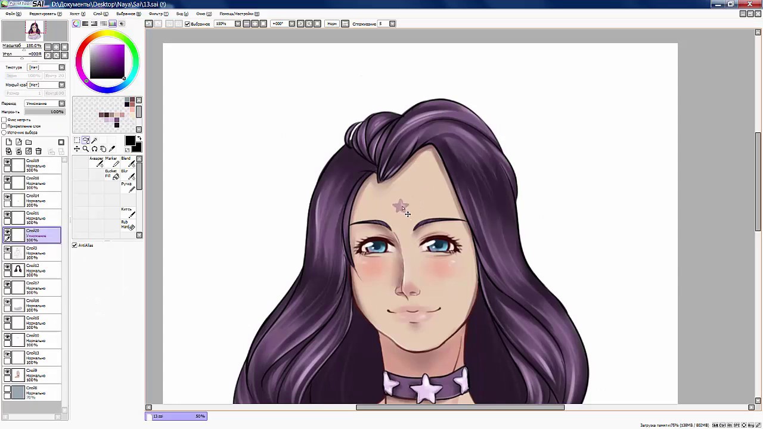
Task: Create a new layer folder
Action: [29, 142]
